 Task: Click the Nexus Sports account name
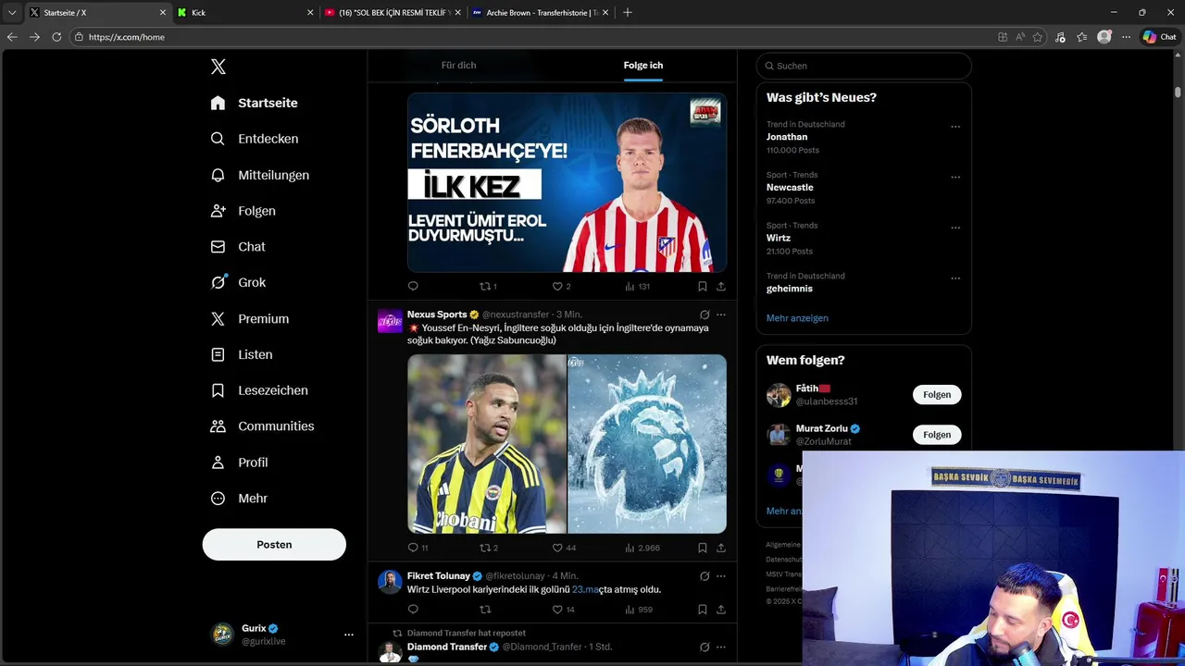(x=437, y=314)
